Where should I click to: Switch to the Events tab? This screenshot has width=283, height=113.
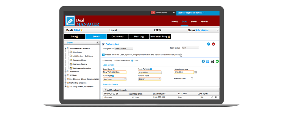(96, 37)
